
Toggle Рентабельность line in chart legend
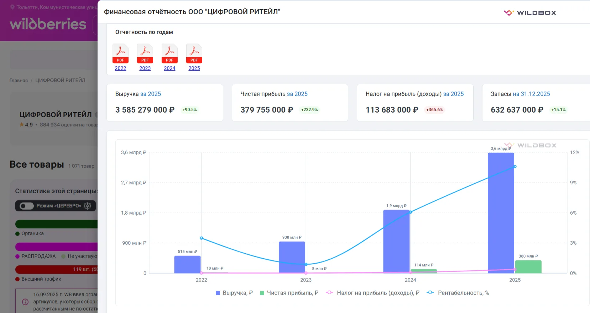tap(458, 293)
